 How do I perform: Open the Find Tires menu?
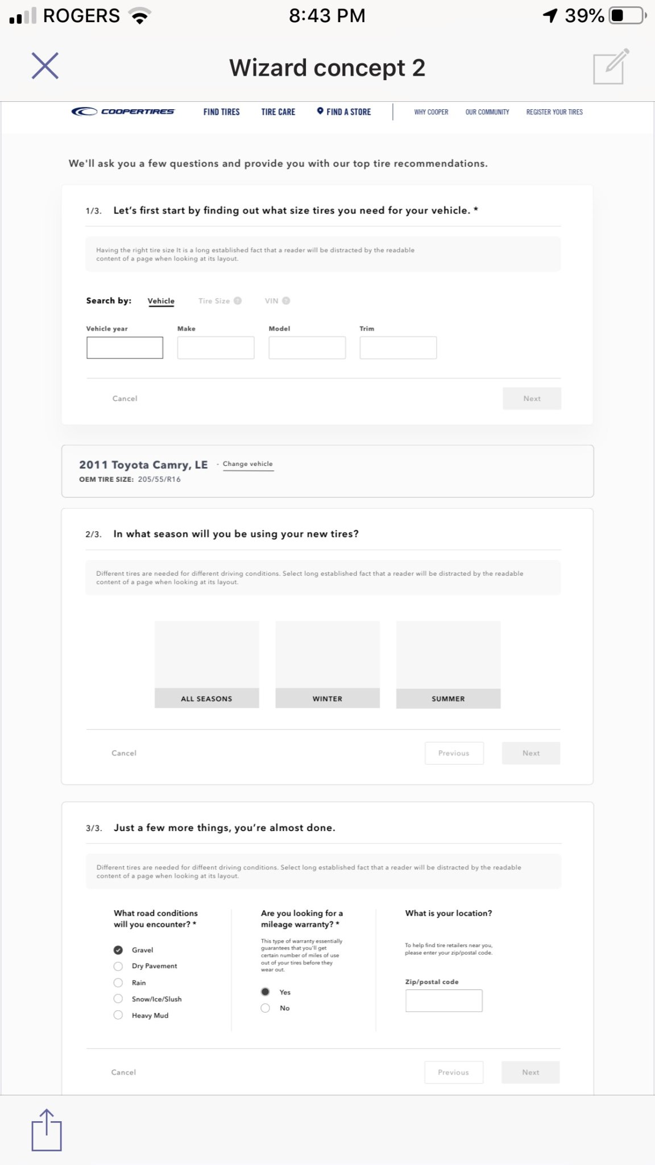point(221,112)
